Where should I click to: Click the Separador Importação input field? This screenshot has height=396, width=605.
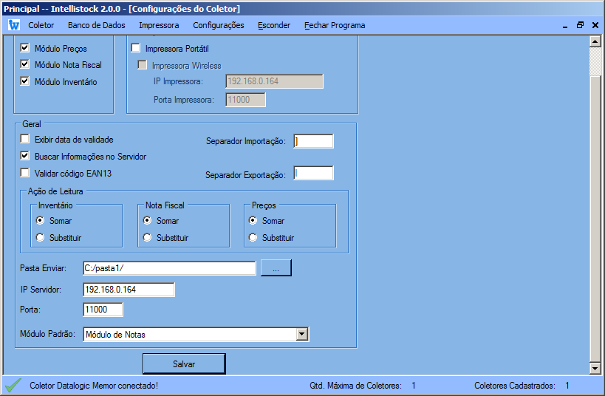coord(313,141)
